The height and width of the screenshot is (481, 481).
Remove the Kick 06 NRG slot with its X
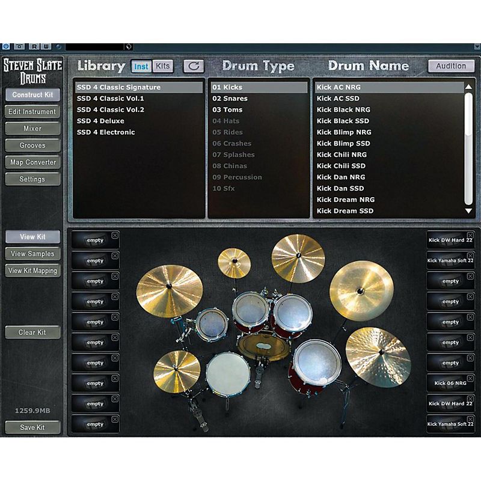pyautogui.click(x=471, y=378)
